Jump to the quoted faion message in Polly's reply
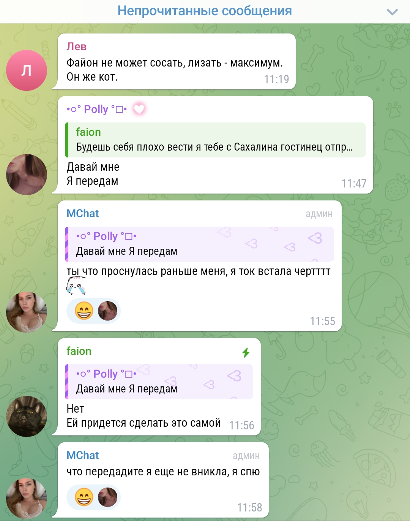 click(215, 140)
